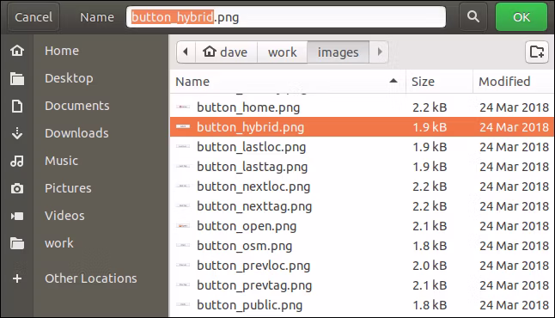Click the thumbnail icon of button_home.png
The image size is (555, 318).
[183, 107]
